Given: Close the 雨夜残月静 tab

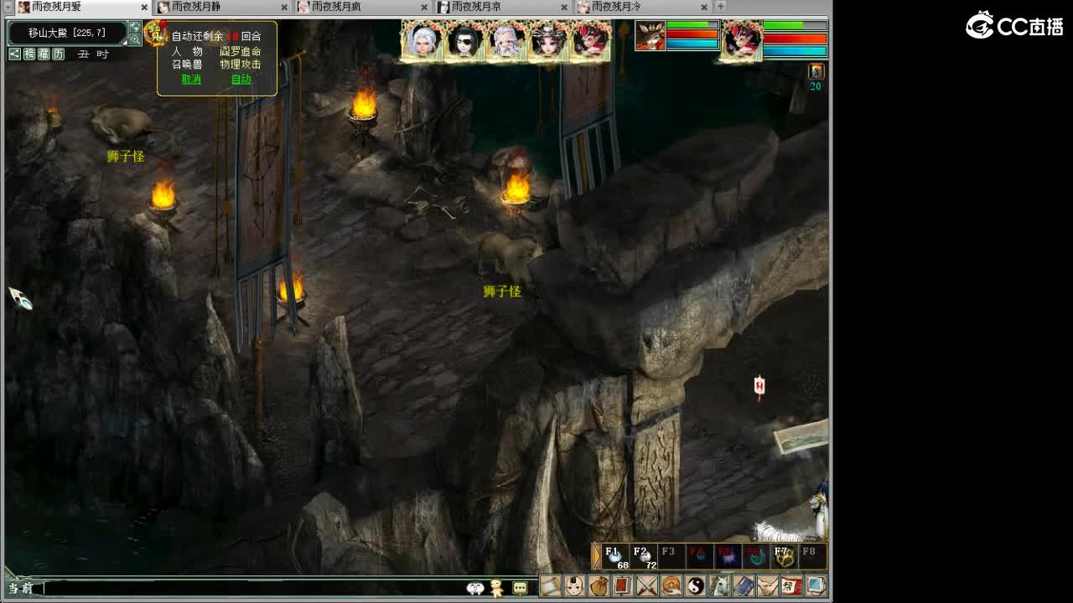Looking at the screenshot, I should point(286,7).
